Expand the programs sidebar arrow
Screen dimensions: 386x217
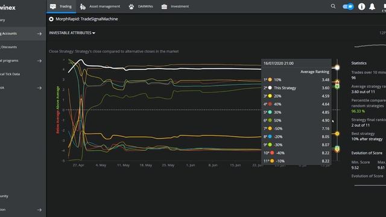click(x=39, y=61)
